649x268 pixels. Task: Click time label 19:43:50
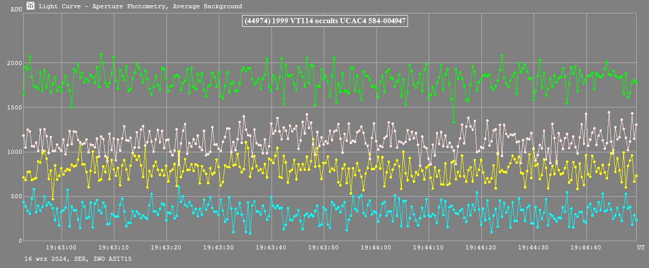324,248
